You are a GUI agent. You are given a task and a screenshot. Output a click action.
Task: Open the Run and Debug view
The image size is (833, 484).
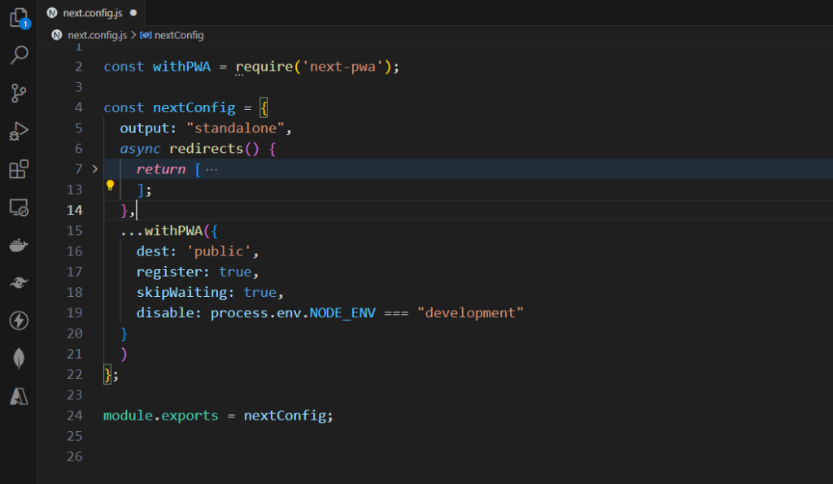click(20, 131)
